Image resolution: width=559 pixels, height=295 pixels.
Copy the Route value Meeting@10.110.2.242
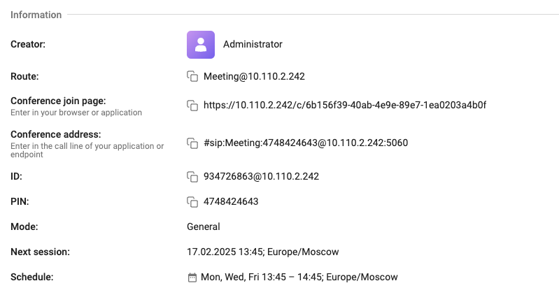[192, 77]
